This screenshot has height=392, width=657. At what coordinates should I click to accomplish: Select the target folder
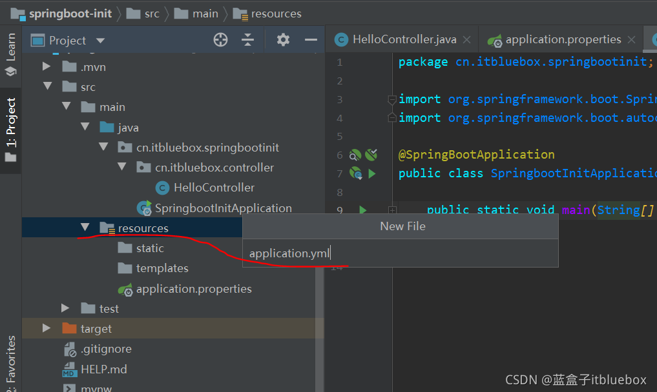(x=87, y=329)
